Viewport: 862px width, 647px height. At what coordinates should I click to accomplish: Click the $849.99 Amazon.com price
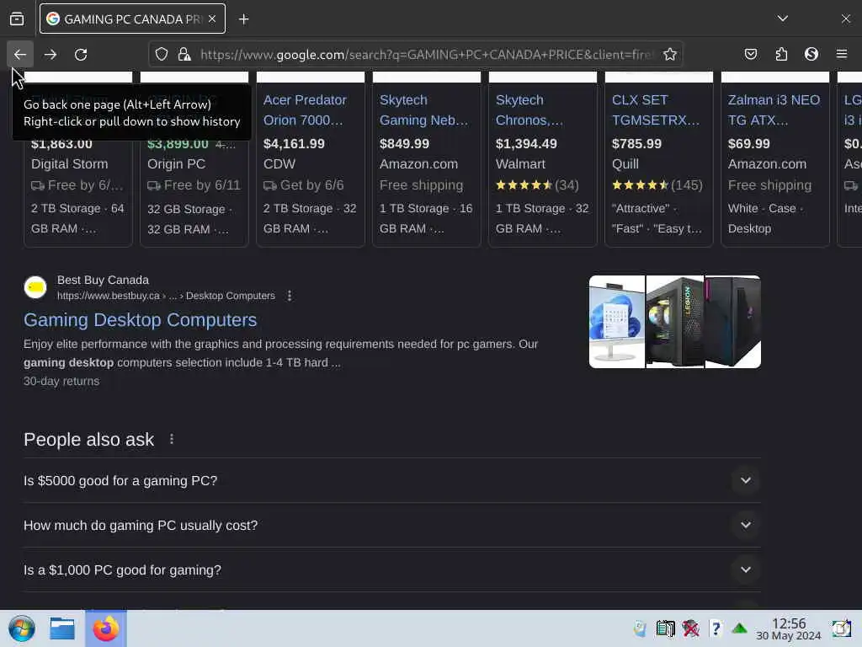pos(404,143)
